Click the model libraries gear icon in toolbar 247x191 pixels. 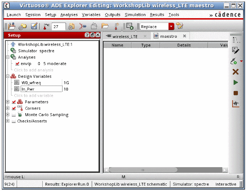coord(71,26)
